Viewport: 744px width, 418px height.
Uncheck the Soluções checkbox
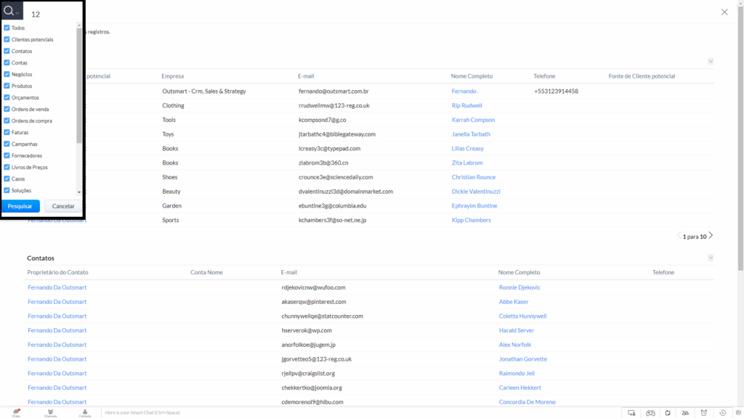(7, 191)
